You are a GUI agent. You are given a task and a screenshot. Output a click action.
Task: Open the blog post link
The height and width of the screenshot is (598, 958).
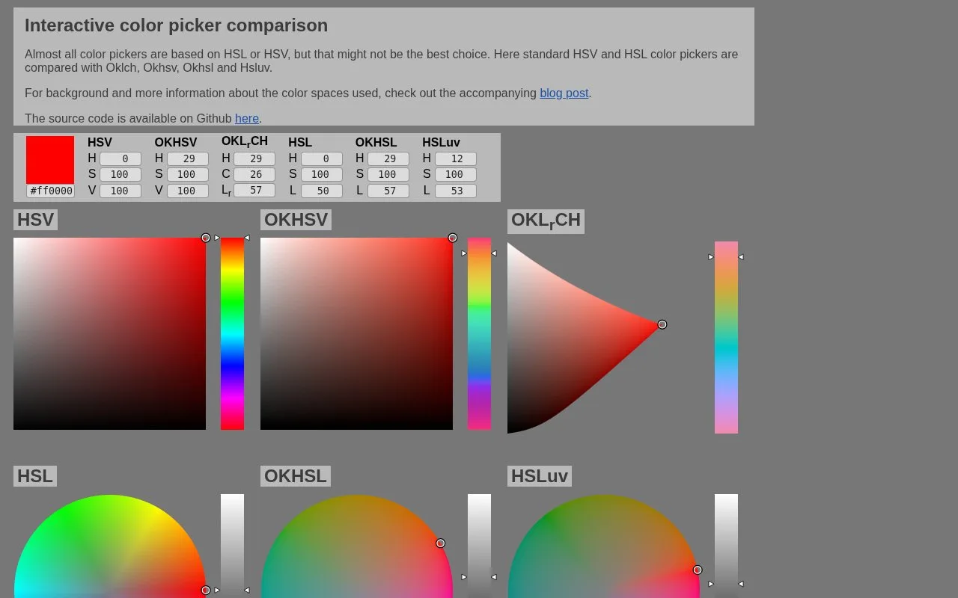564,93
